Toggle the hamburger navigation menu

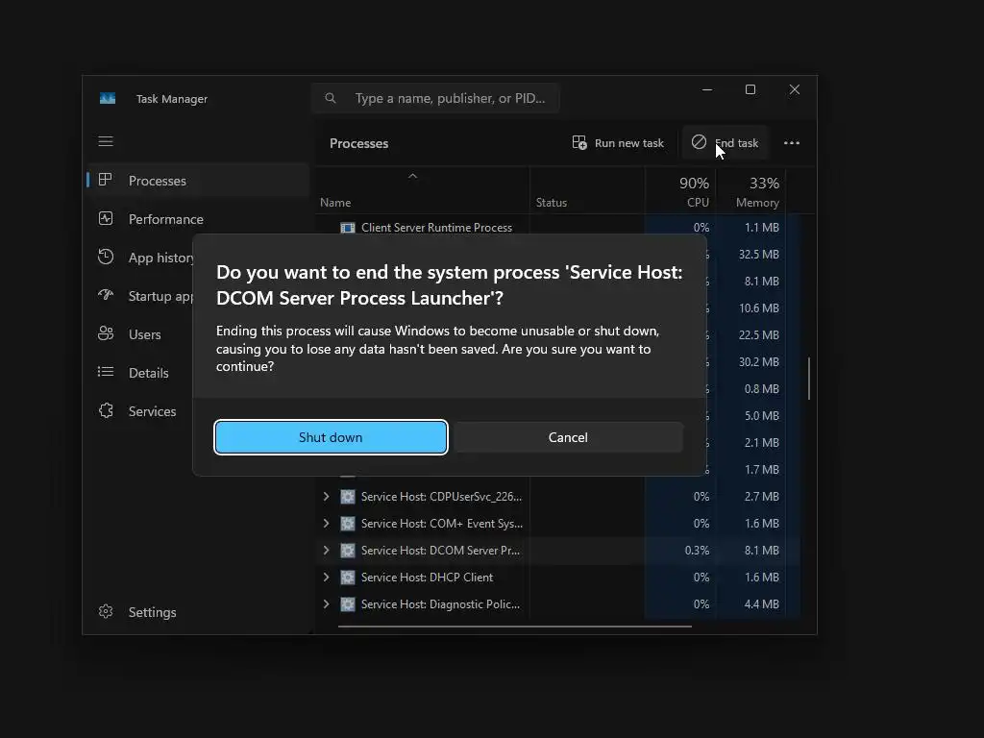[106, 141]
